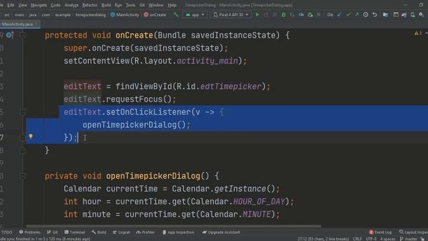Click the Git Commit checkmark icon
428x241 pixels.
(x=348, y=15)
